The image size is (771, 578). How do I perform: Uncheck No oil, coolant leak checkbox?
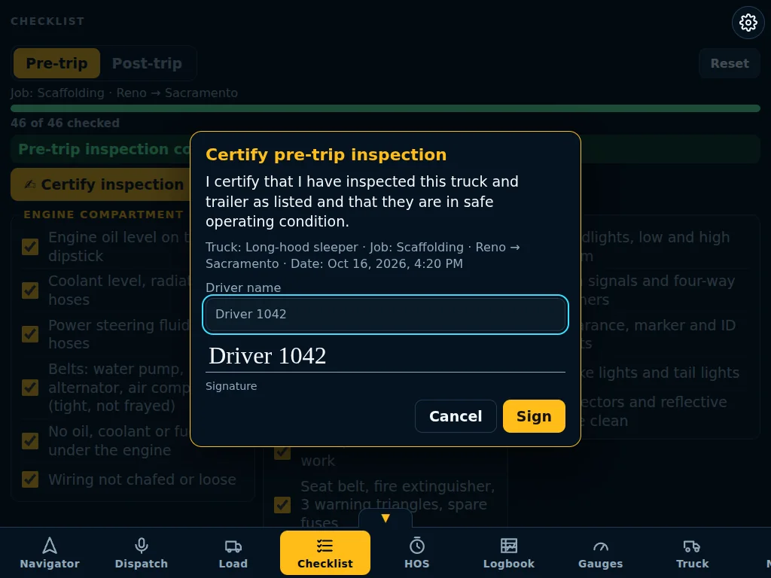(x=30, y=441)
